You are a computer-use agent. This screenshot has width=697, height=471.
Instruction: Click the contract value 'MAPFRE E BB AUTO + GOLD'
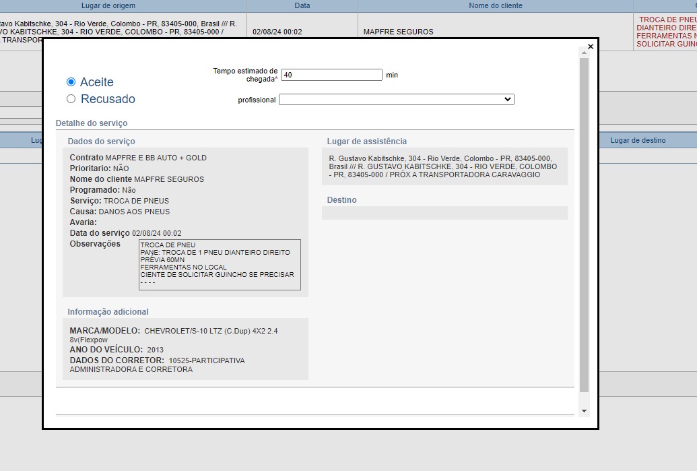(156, 158)
